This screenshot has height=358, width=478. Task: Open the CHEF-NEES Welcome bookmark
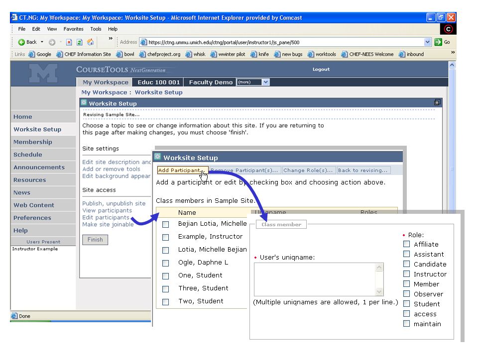pyautogui.click(x=367, y=54)
